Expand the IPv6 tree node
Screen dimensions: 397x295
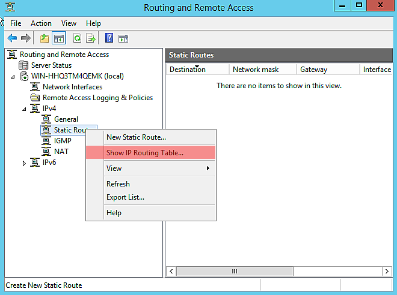point(24,163)
